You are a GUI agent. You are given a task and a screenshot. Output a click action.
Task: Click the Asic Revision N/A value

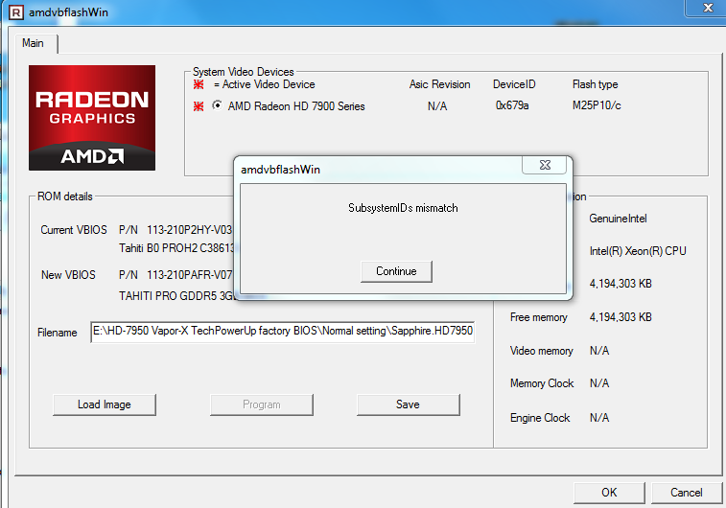(437, 106)
